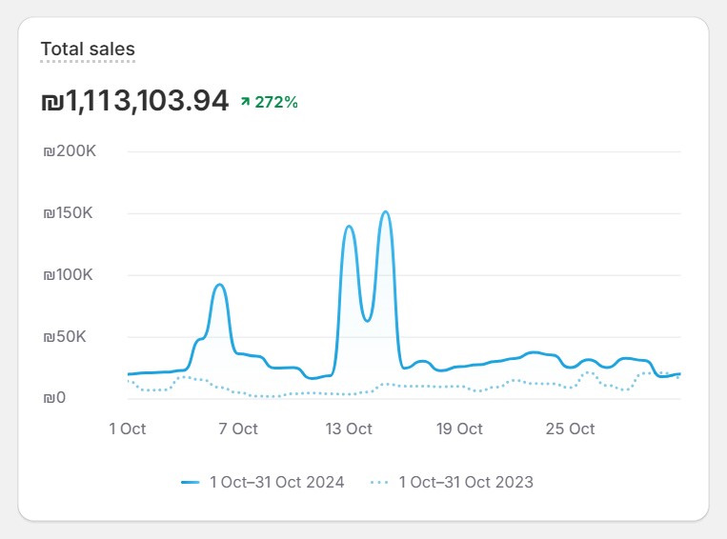
Task: Click the dip between the two tallest peaks
Action: [x=367, y=320]
